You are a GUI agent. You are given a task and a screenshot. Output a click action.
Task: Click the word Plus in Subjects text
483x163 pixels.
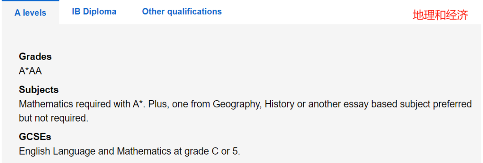point(158,104)
